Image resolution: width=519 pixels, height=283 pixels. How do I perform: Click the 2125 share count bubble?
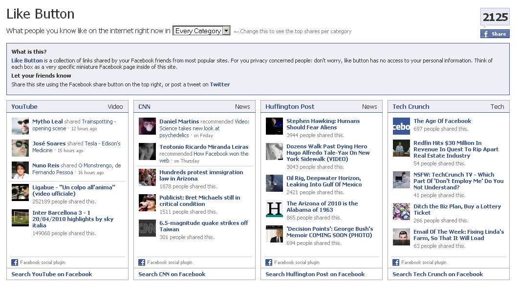tap(495, 17)
